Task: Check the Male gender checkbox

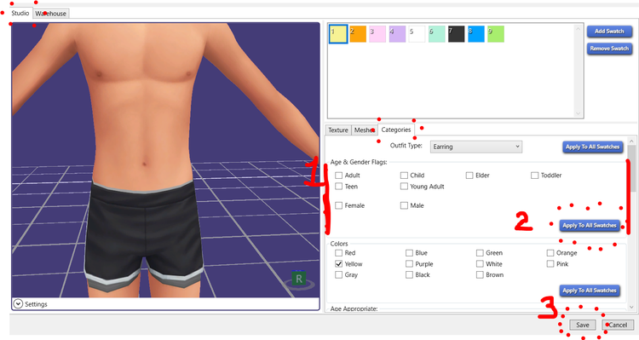Action: point(404,205)
